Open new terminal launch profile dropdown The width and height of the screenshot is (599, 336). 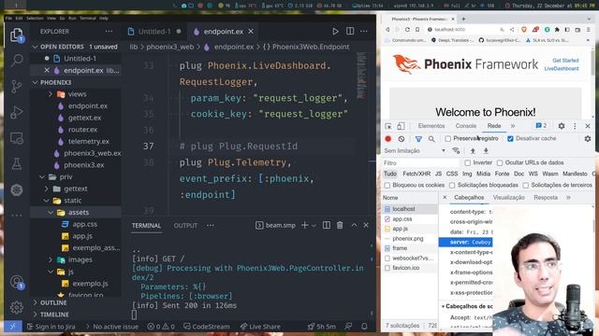[314, 226]
